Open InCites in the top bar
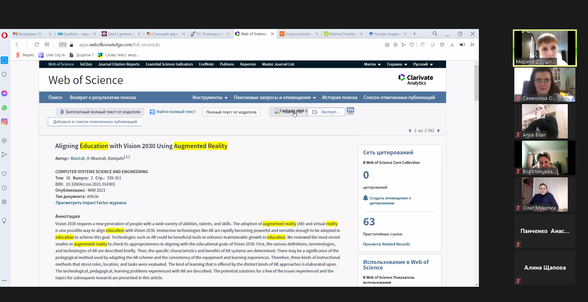Image resolution: width=588 pixels, height=302 pixels. pos(86,64)
